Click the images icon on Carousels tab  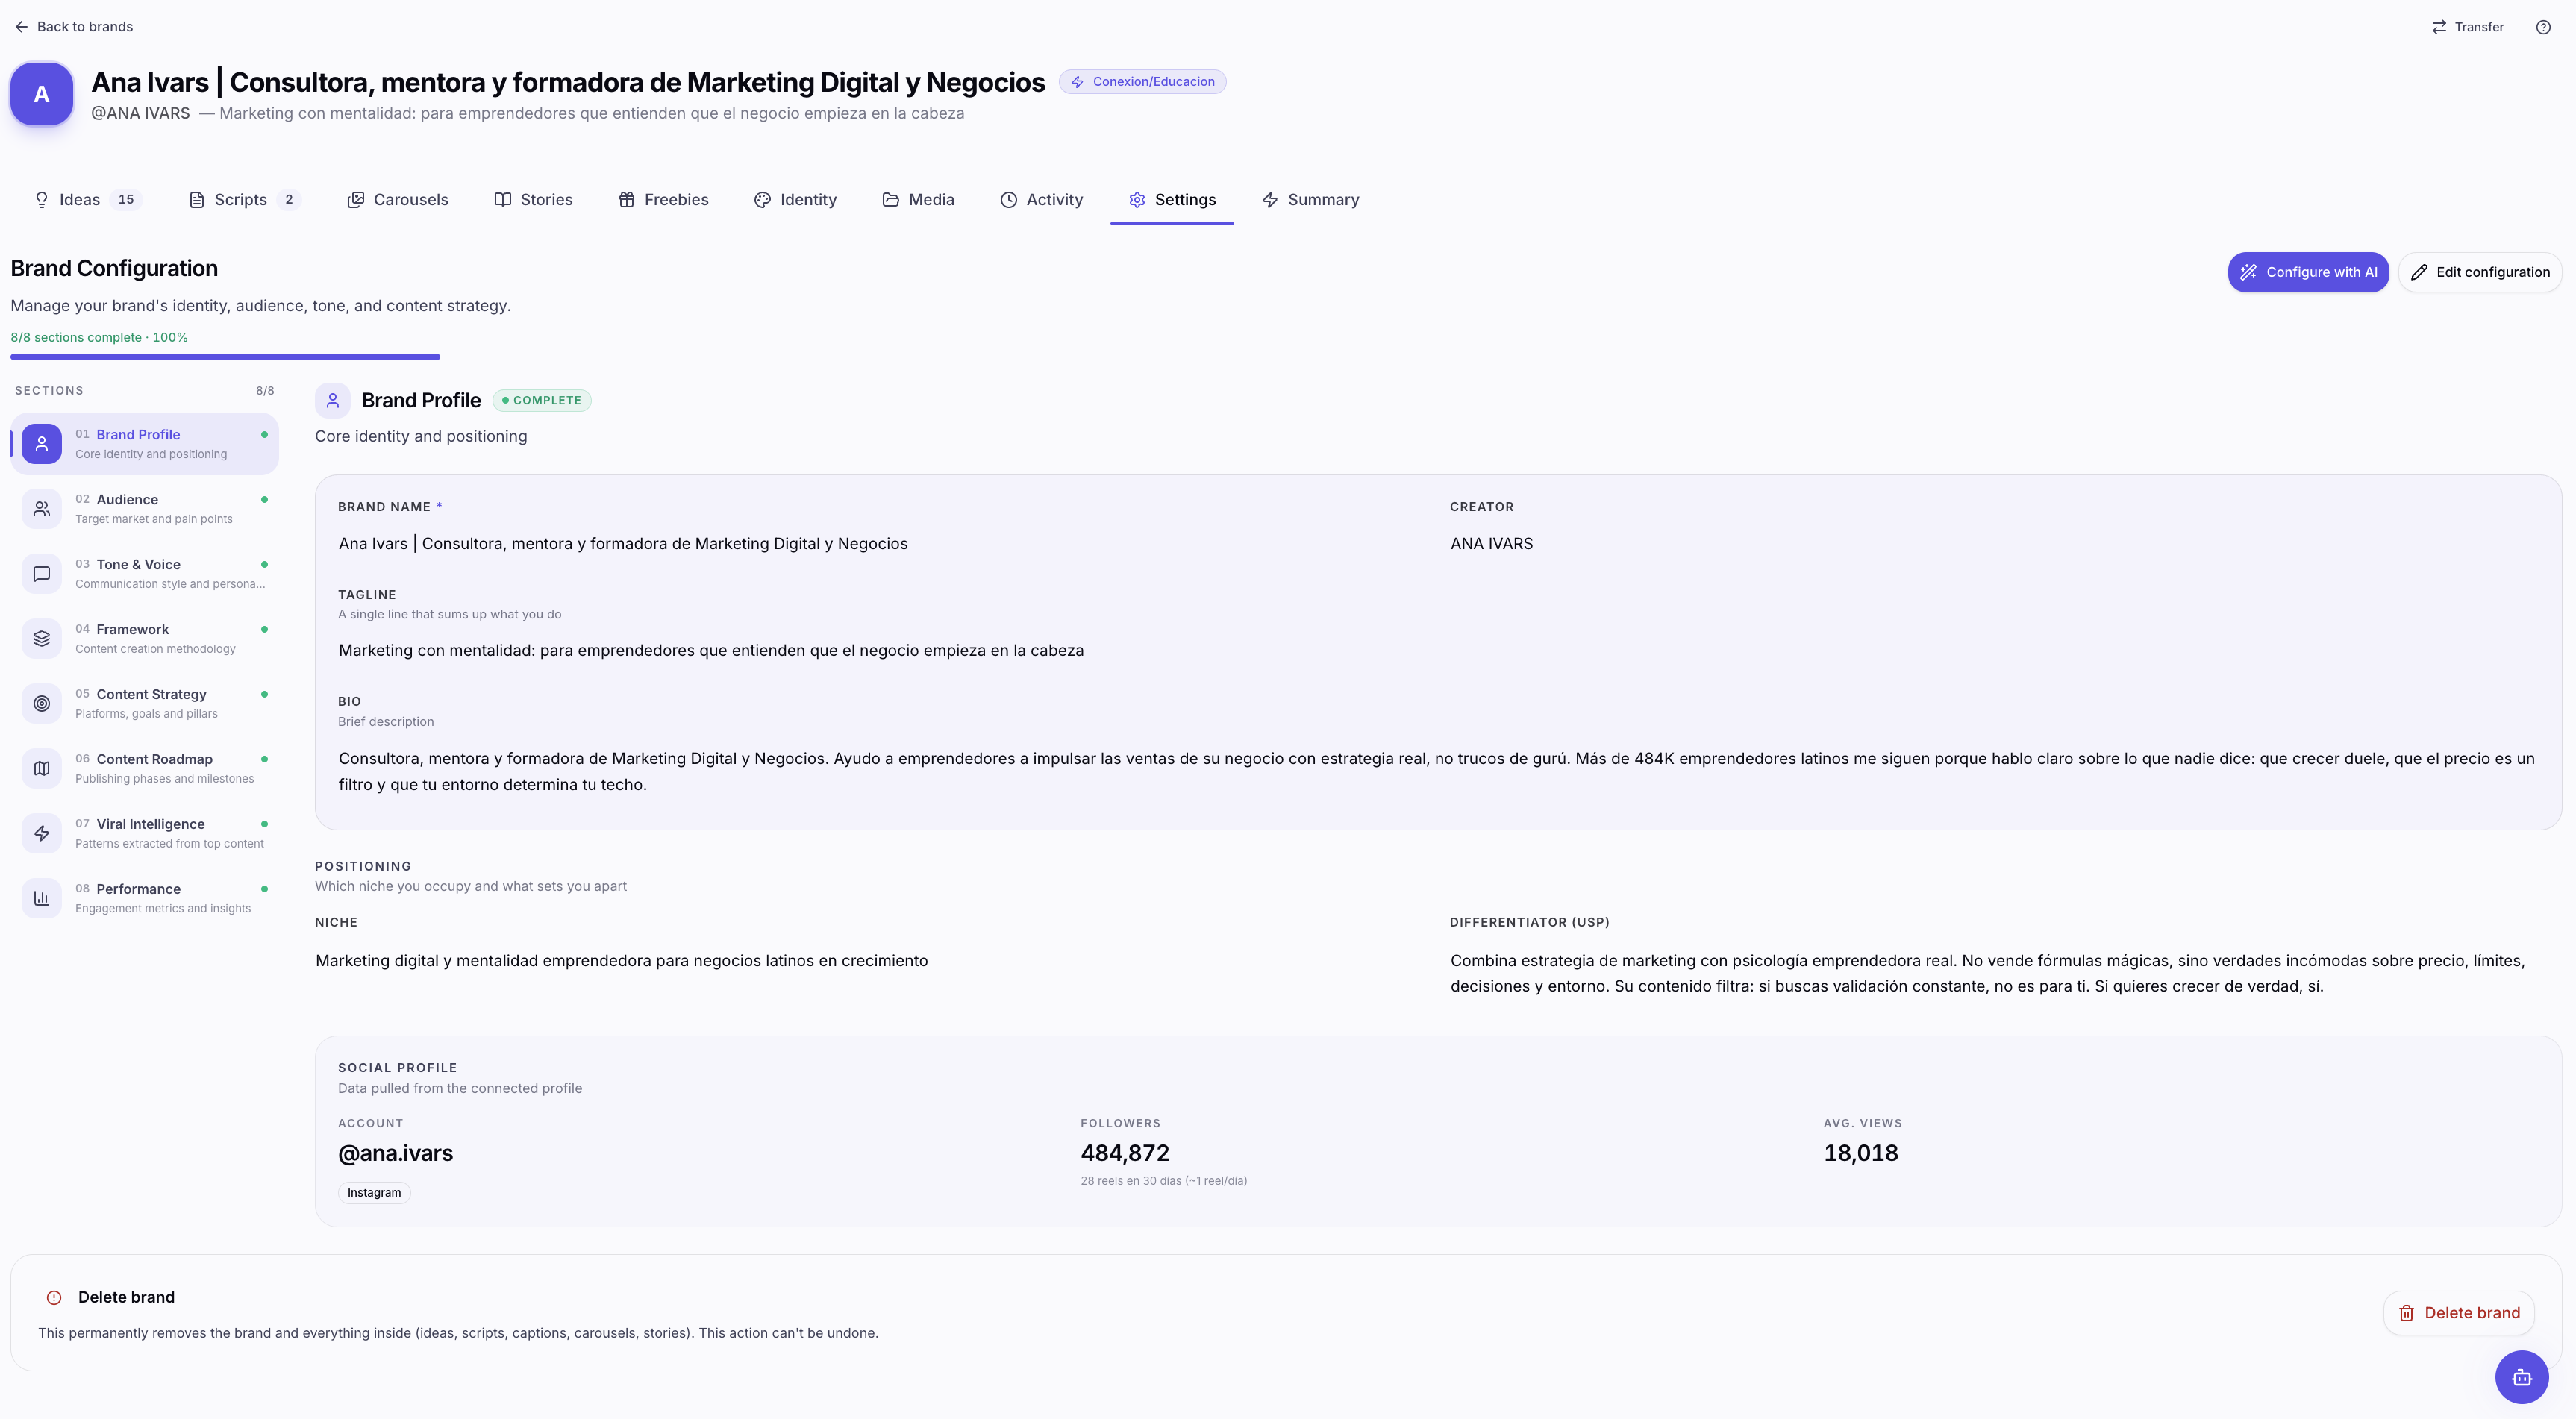click(x=356, y=200)
